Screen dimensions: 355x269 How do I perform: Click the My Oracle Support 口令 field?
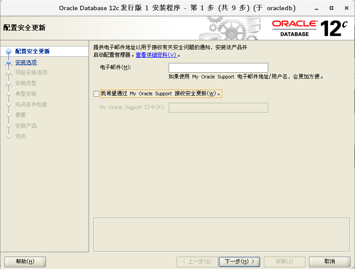click(218, 107)
